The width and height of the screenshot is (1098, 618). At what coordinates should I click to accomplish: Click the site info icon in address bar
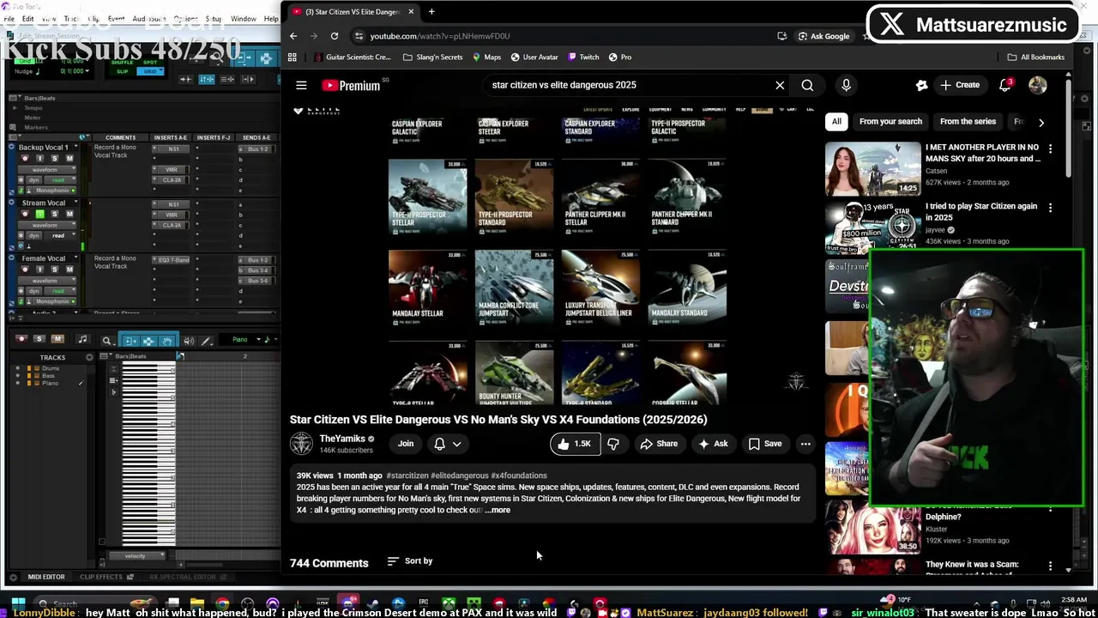click(359, 36)
